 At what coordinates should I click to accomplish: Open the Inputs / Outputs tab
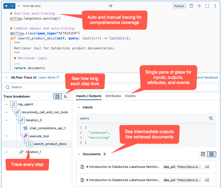(x=89, y=96)
